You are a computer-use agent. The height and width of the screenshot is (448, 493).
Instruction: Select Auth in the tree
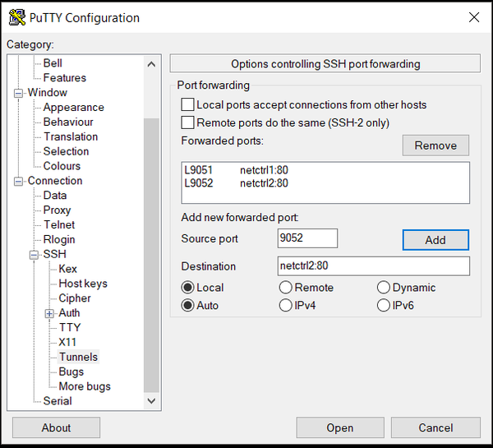[69, 312]
